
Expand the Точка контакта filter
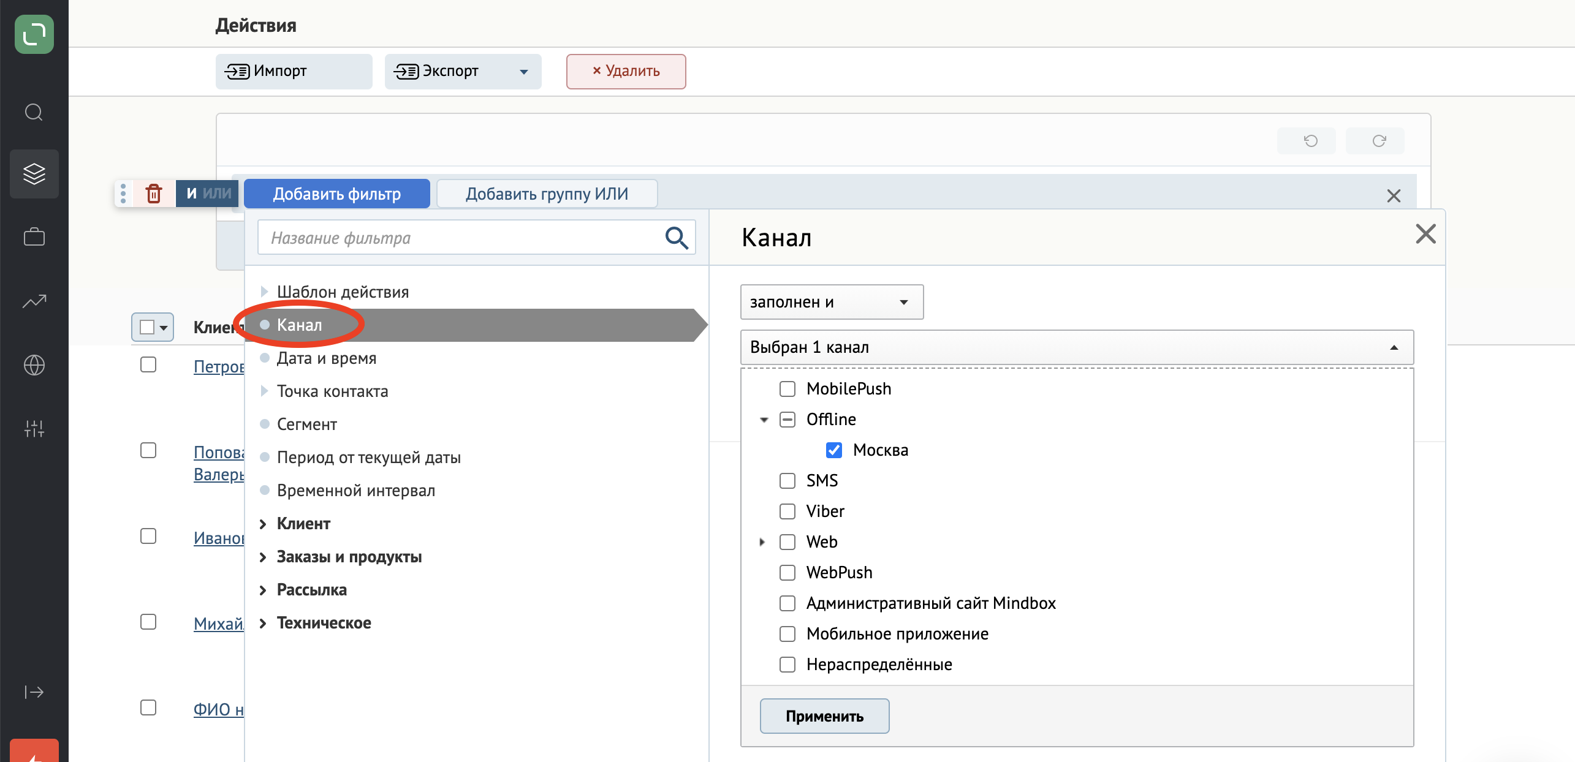[264, 391]
